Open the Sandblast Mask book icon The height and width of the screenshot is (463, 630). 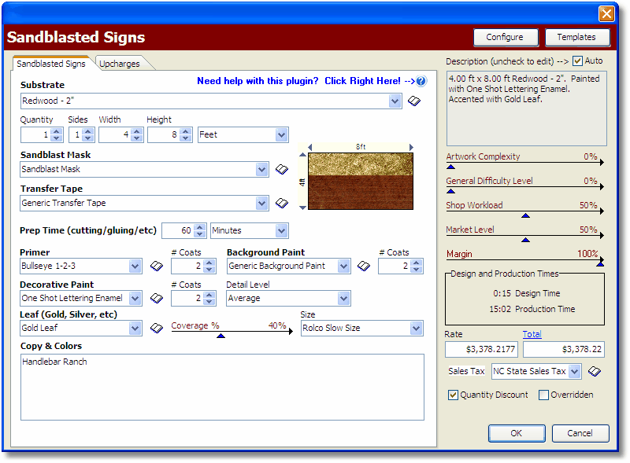coord(281,169)
